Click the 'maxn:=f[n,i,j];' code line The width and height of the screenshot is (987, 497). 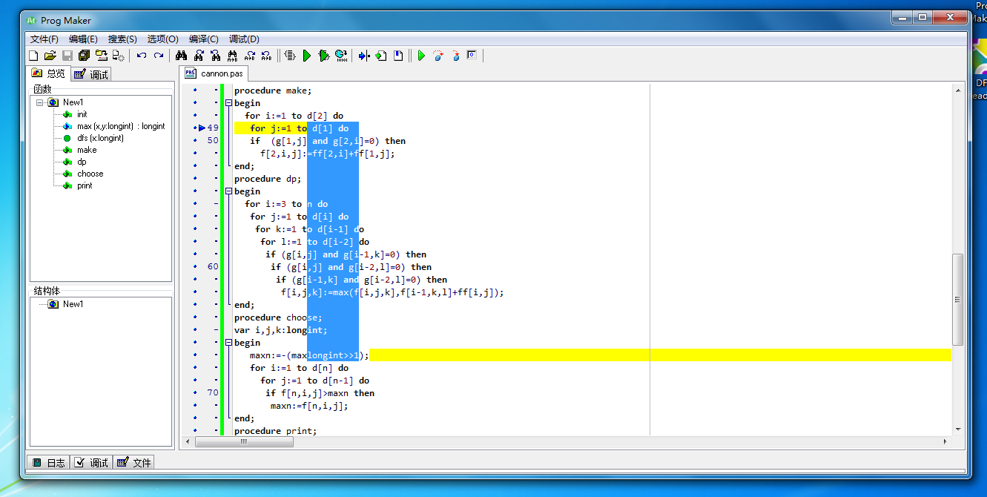pos(309,406)
